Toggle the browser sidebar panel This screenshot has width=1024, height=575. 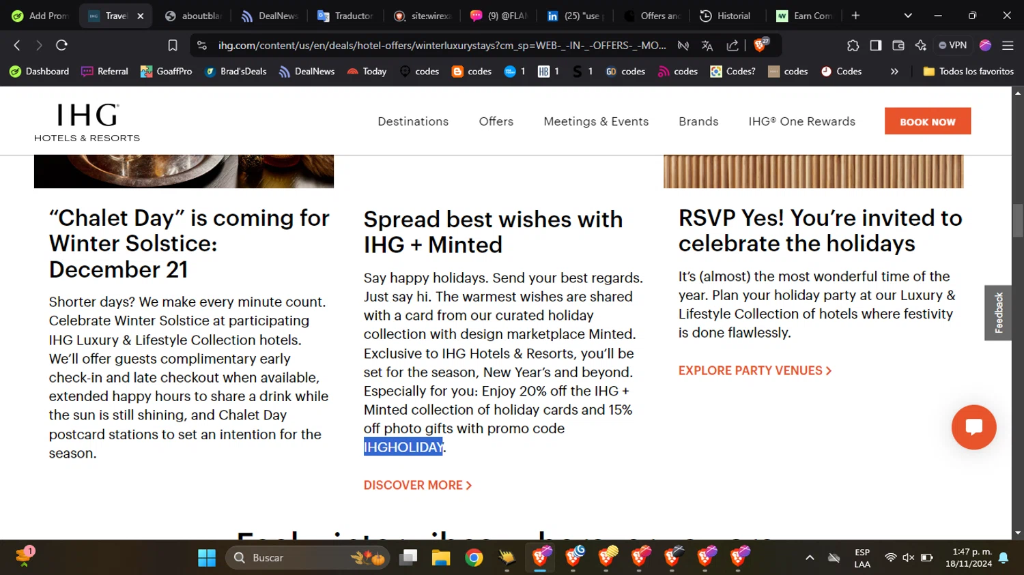pos(875,45)
